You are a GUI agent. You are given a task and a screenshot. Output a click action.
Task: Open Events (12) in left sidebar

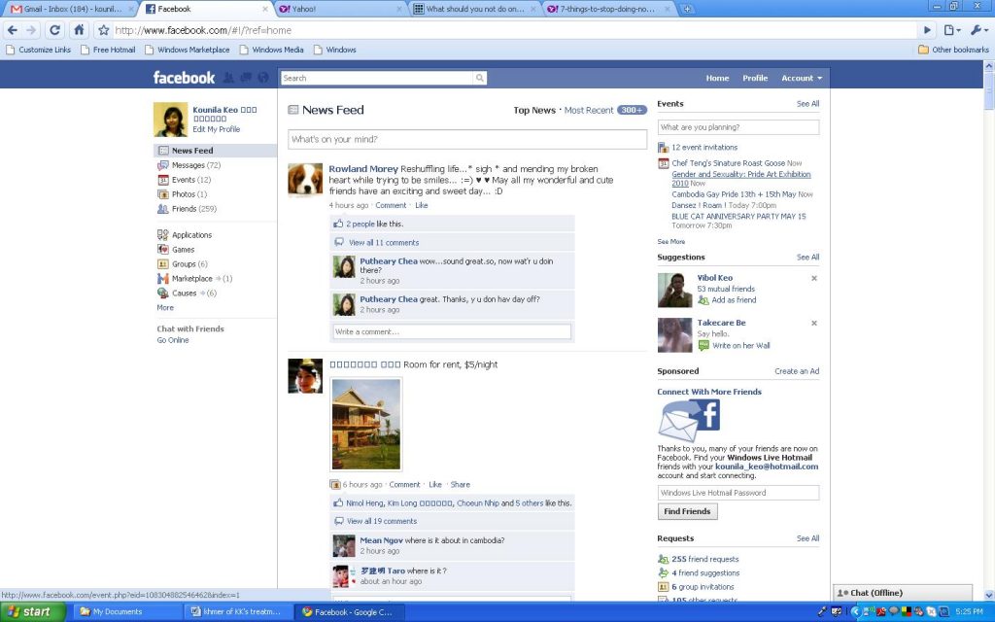(x=190, y=180)
